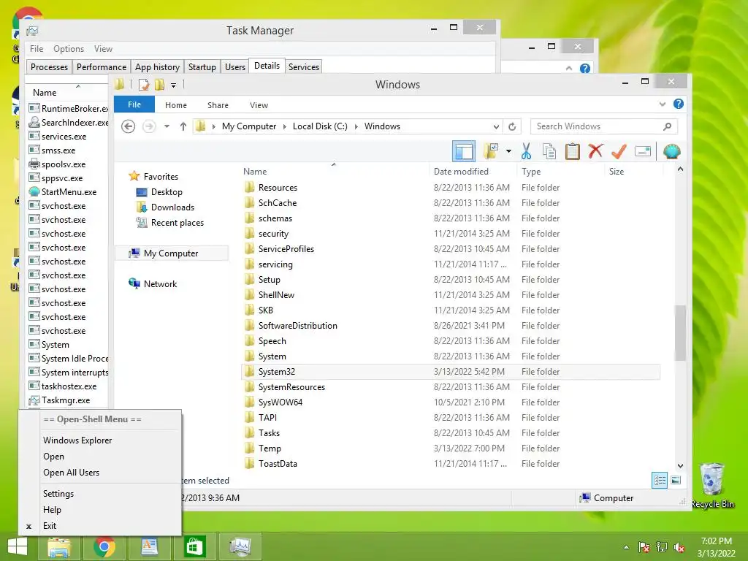Select Favorites in navigation pane
This screenshot has width=748, height=561.
click(x=161, y=177)
